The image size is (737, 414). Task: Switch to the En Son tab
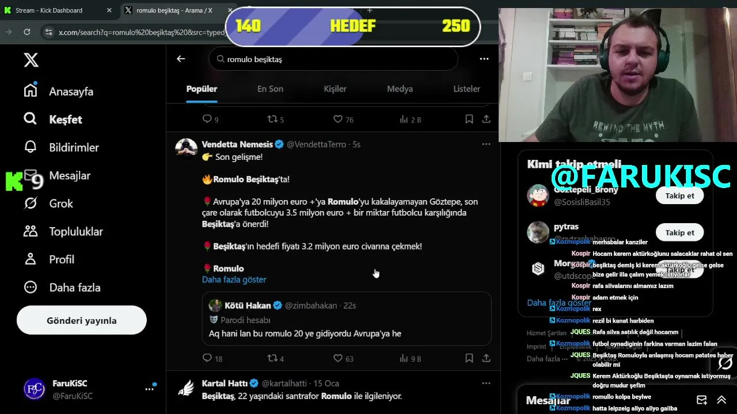click(x=270, y=89)
